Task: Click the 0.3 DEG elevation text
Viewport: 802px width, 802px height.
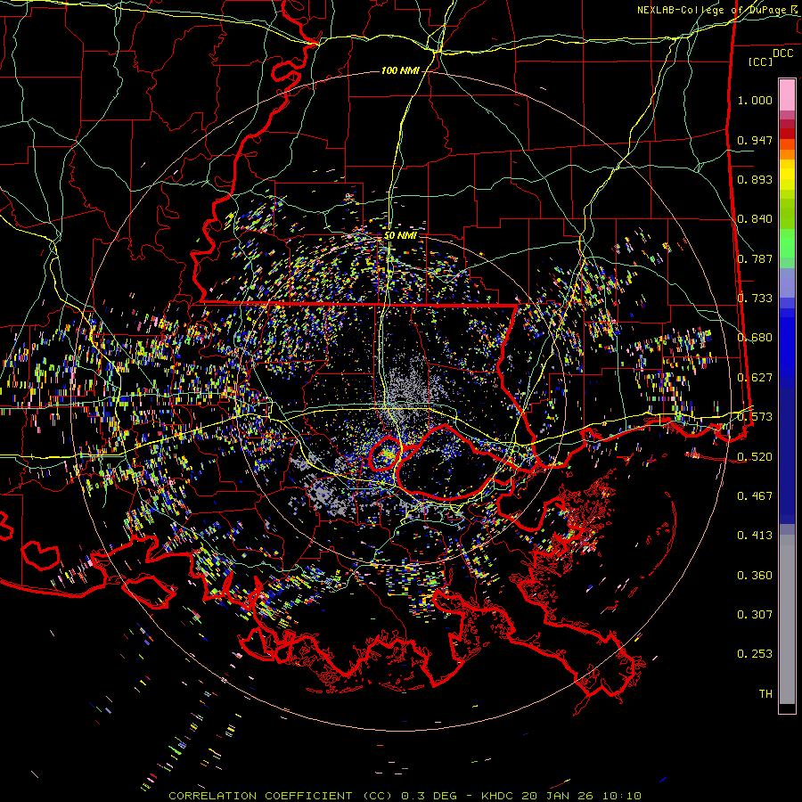Action: [430, 796]
